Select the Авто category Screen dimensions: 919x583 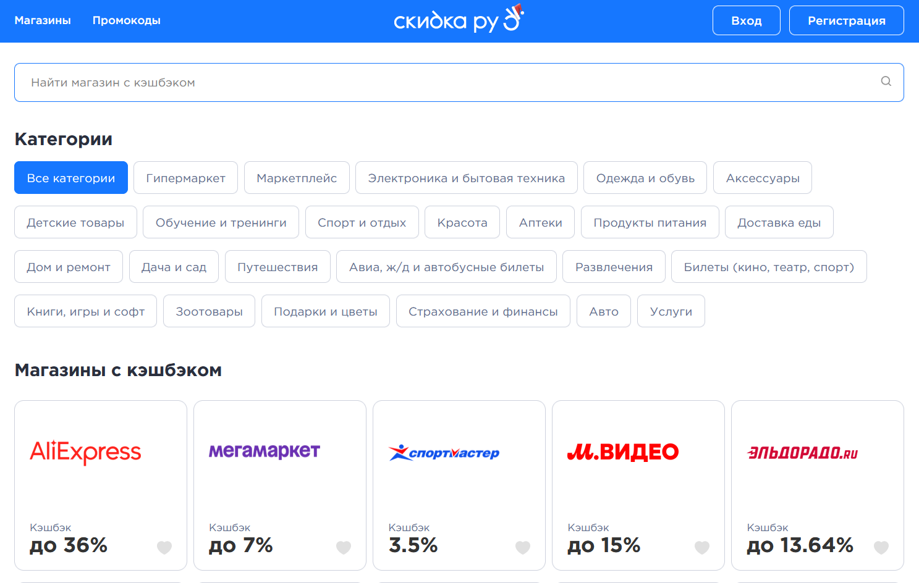(x=604, y=311)
